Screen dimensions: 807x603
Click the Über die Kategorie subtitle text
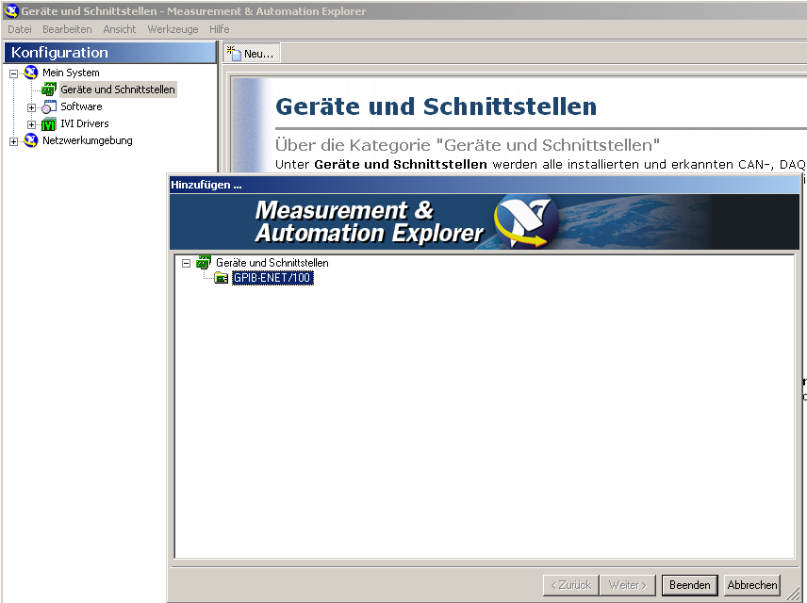pyautogui.click(x=468, y=145)
